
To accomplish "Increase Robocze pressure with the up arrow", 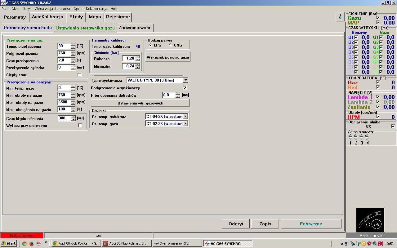I will [137, 57].
